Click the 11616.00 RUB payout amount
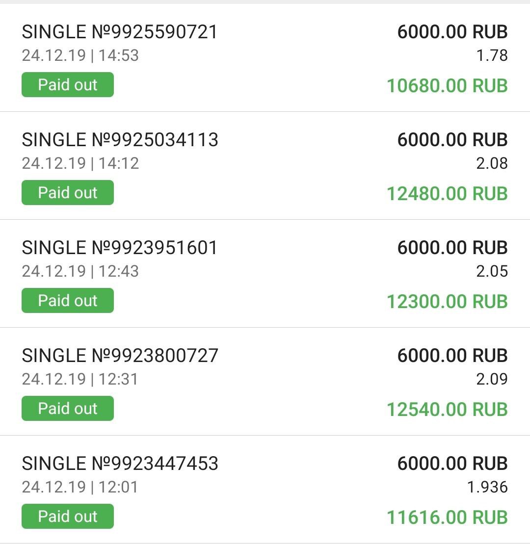Screen dimensions: 530x544 447,518
